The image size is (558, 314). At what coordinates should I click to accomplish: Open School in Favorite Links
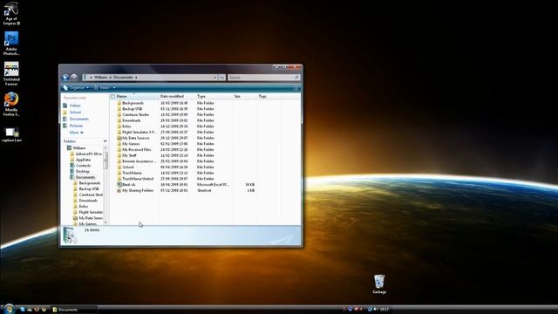click(75, 113)
